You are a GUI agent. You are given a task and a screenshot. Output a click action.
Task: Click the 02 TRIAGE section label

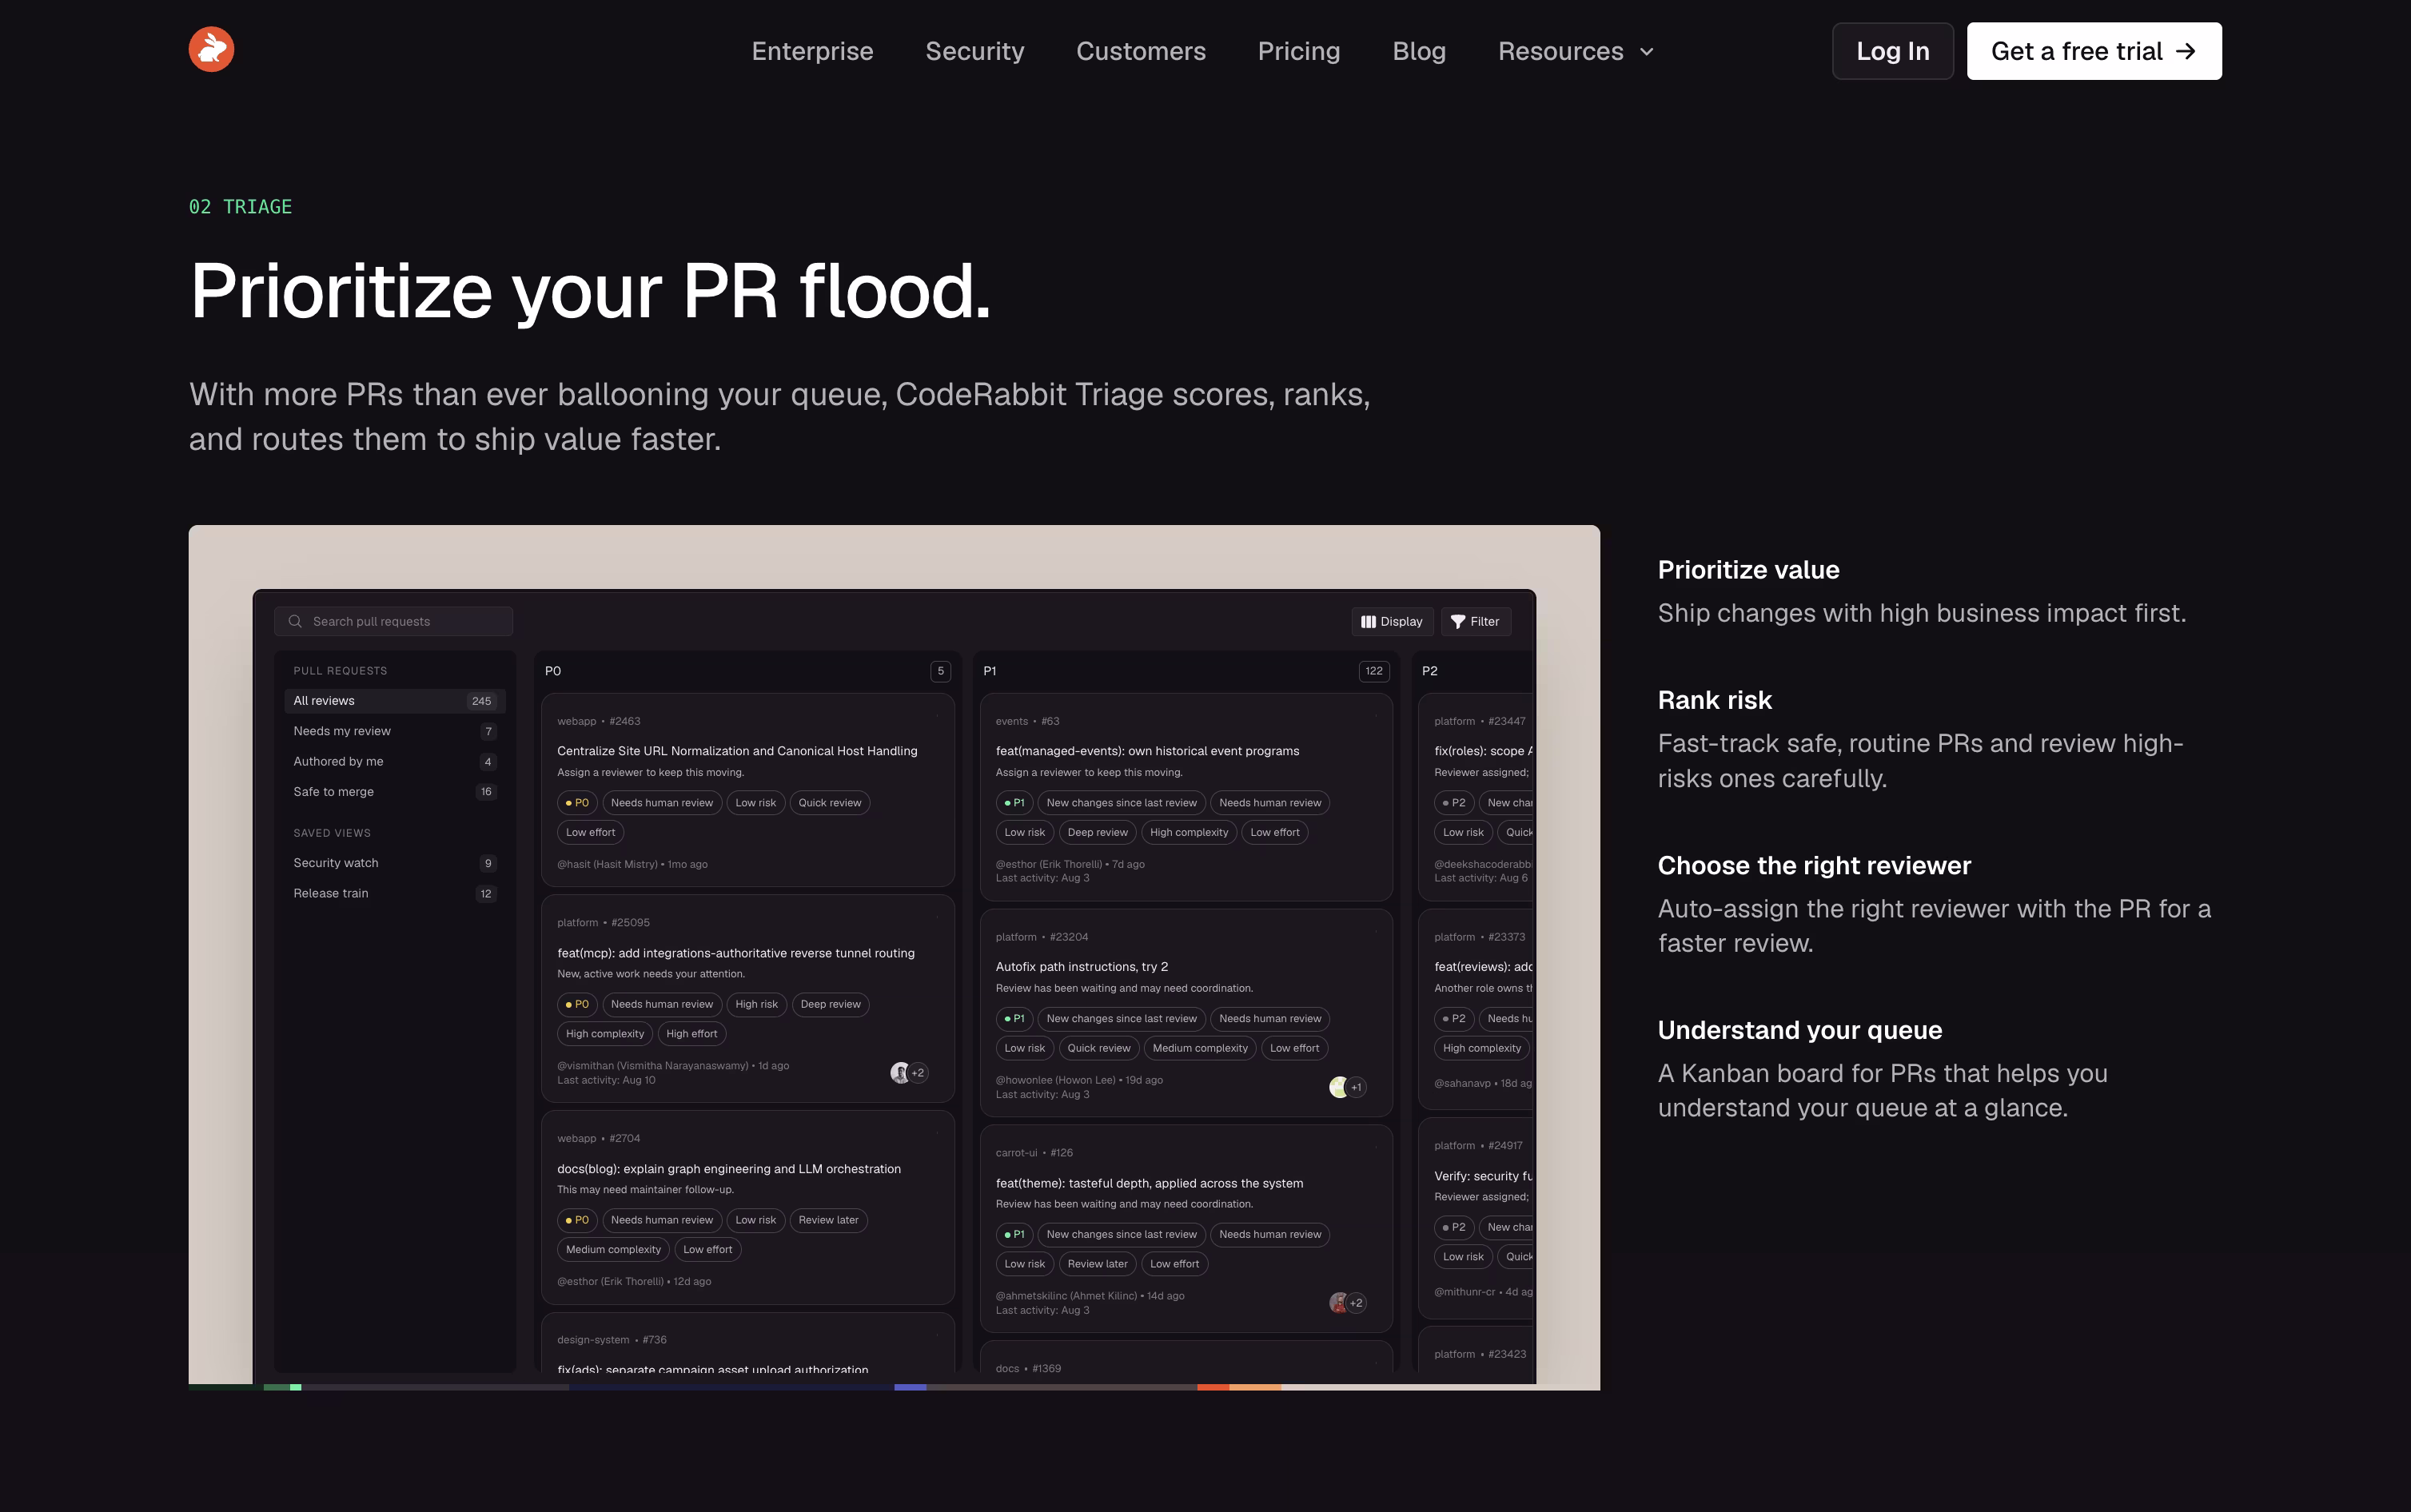(240, 207)
